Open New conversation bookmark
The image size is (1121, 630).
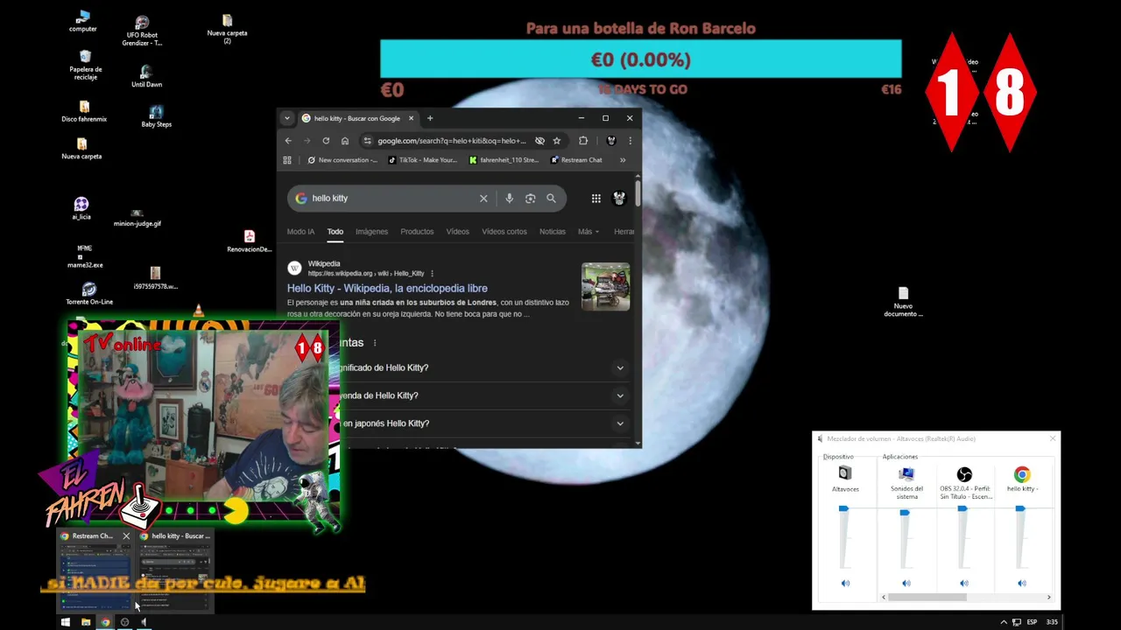(342, 160)
